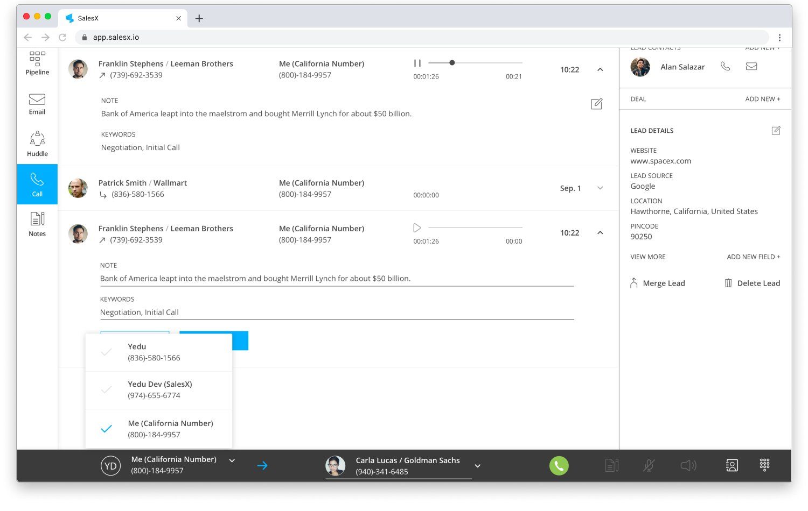
Task: Open contacts icon in call bar
Action: (x=732, y=465)
